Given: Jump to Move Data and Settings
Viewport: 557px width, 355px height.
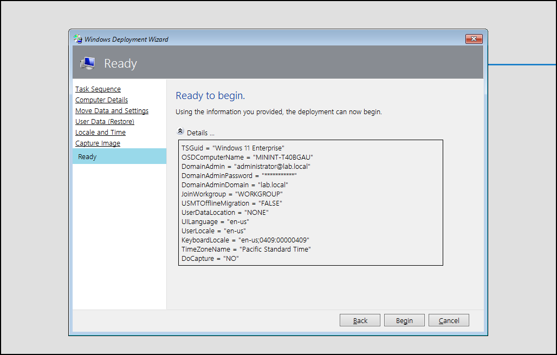Looking at the screenshot, I should click(x=112, y=111).
